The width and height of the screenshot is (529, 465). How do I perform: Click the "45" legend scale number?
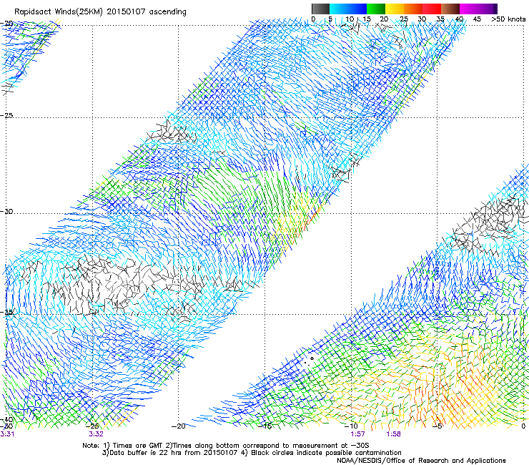coord(477,19)
